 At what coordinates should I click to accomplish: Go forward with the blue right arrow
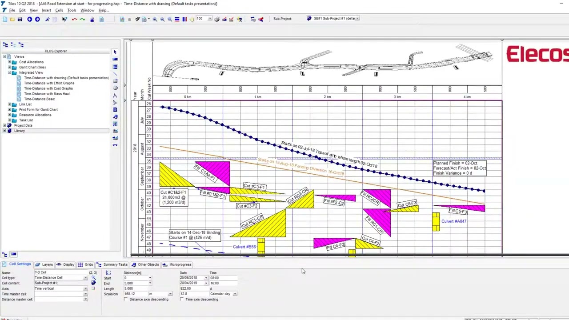37,19
